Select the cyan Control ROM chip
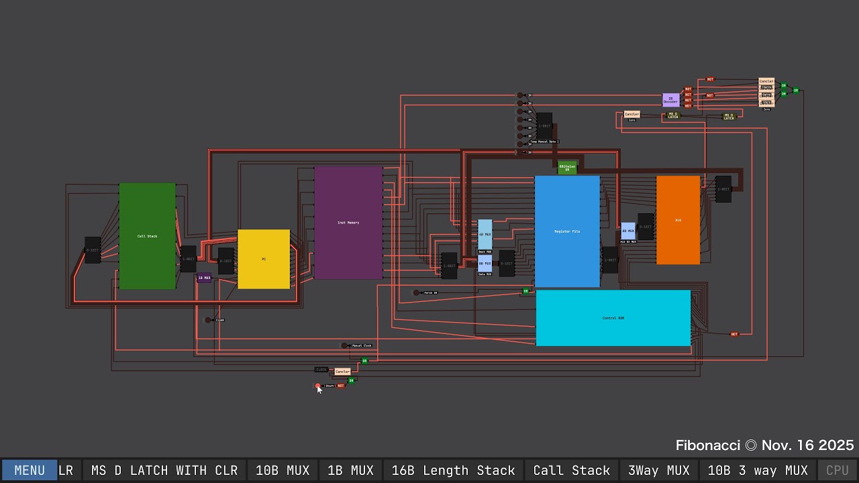Image resolution: width=859 pixels, height=483 pixels. click(613, 318)
